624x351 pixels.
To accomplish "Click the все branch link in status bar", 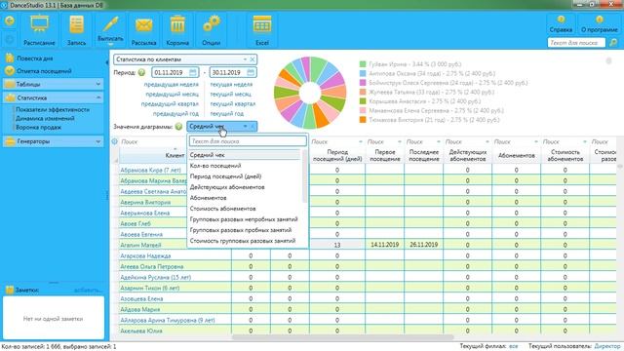I will (x=514, y=347).
